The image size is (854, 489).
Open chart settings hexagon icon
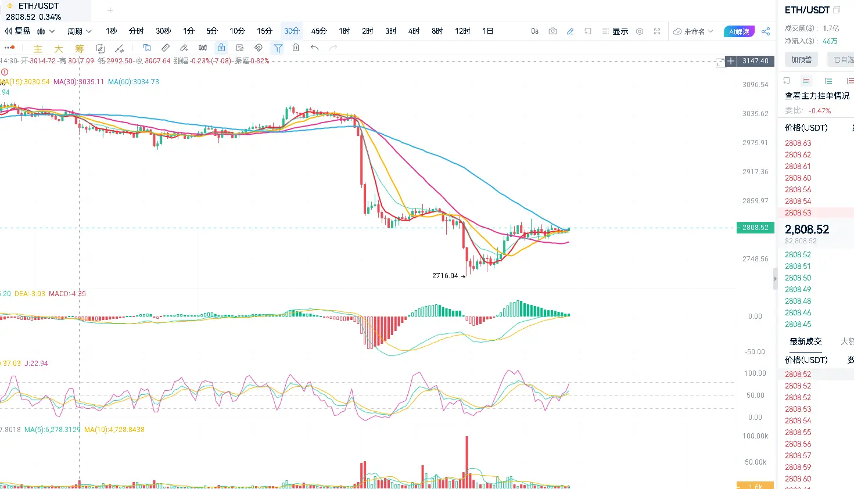click(640, 31)
